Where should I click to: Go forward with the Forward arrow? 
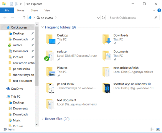(x=12, y=18)
